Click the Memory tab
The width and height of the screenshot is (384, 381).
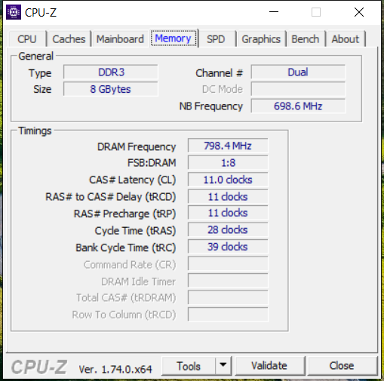[173, 38]
